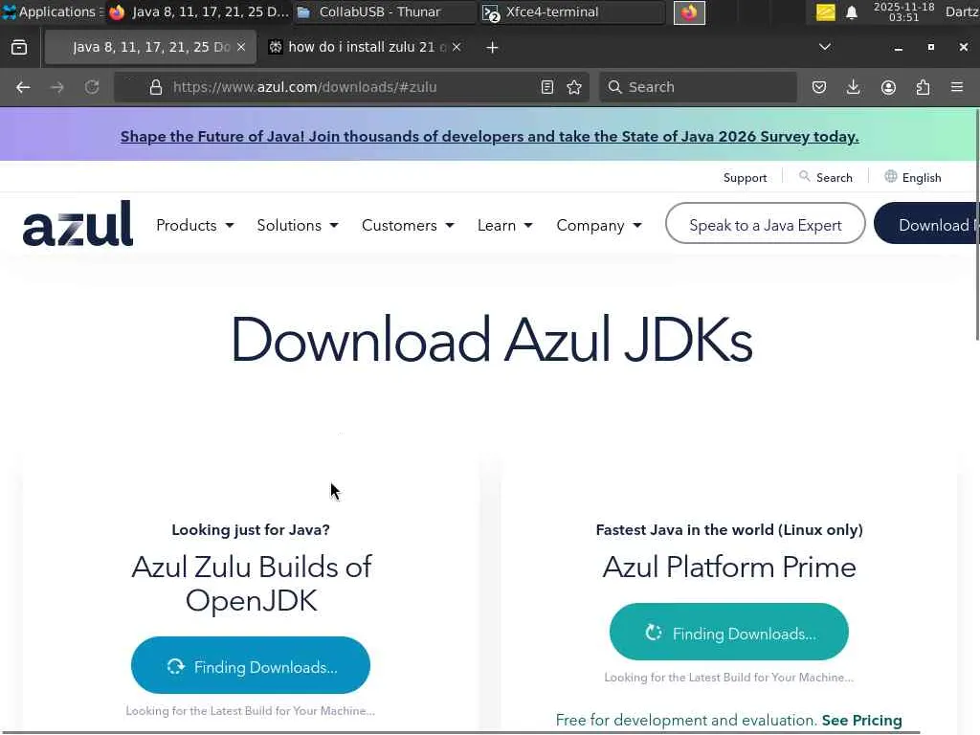The image size is (980, 735).
Task: Open the Support link
Action: 745,177
